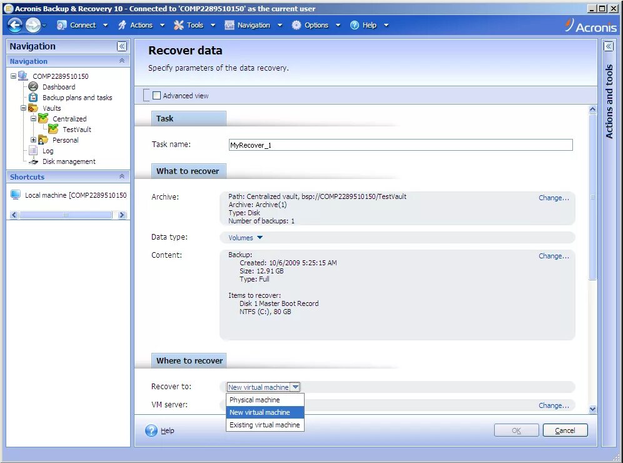Open the Connect menu dropdown arrow

coord(105,25)
